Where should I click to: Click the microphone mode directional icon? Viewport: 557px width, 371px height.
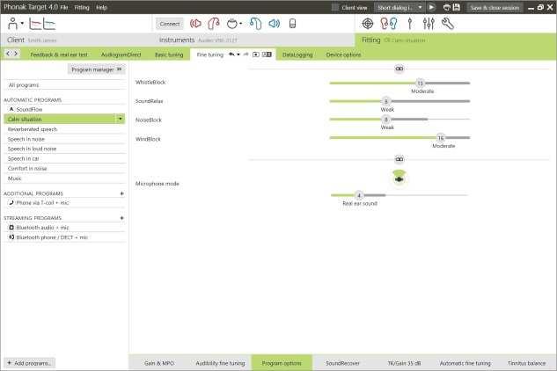click(x=399, y=178)
